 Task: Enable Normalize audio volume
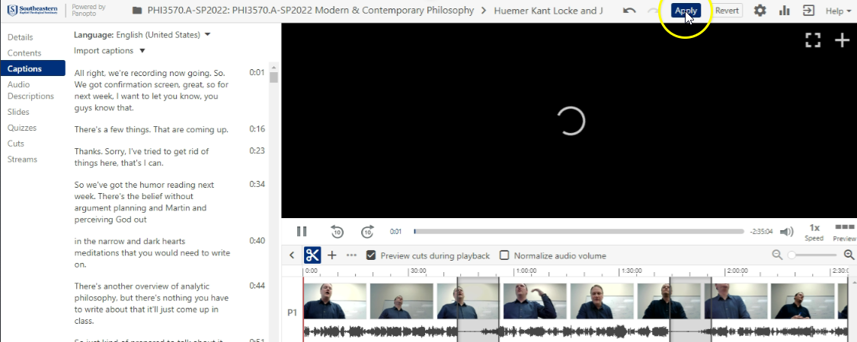point(504,255)
